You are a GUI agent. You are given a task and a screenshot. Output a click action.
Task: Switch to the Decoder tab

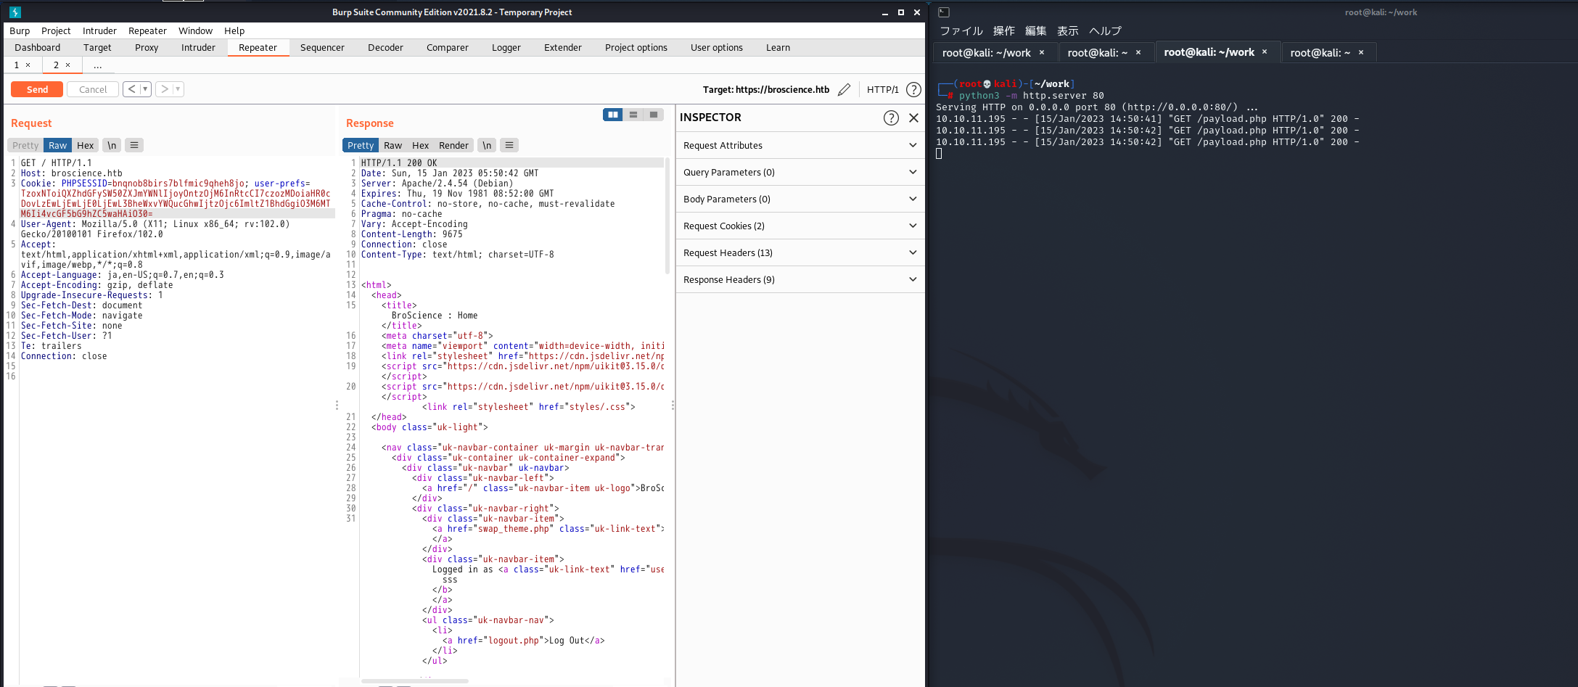(x=385, y=48)
